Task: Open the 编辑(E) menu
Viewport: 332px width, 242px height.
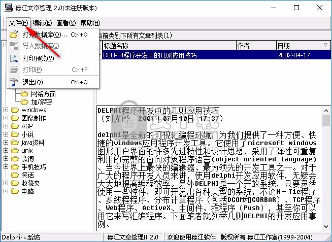Action: pos(42,23)
